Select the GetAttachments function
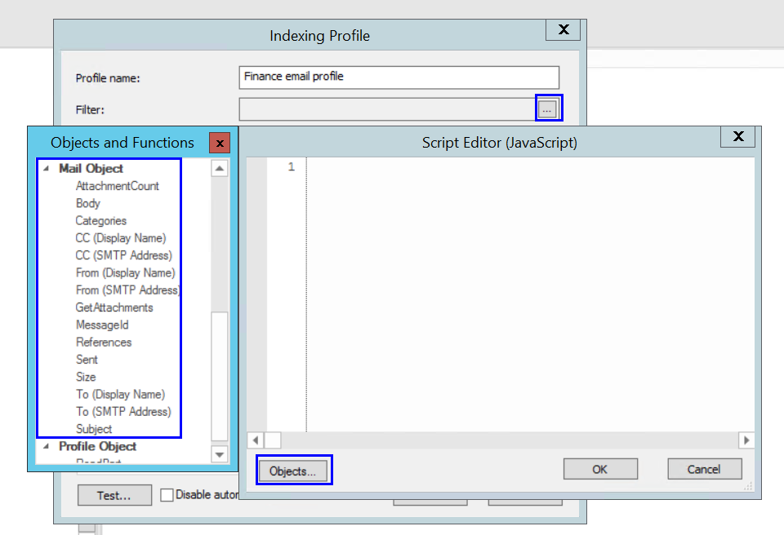Viewport: 784px width, 535px height. click(114, 307)
